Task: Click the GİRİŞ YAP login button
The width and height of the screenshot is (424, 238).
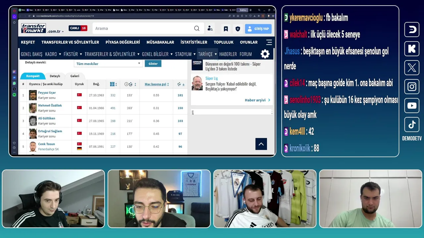Action: click(258, 29)
